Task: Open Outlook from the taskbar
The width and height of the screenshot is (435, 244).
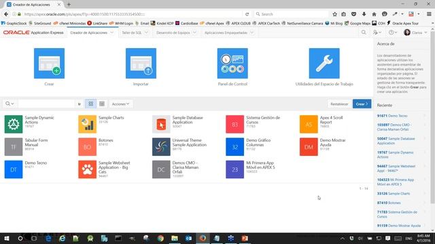Action: point(189,238)
